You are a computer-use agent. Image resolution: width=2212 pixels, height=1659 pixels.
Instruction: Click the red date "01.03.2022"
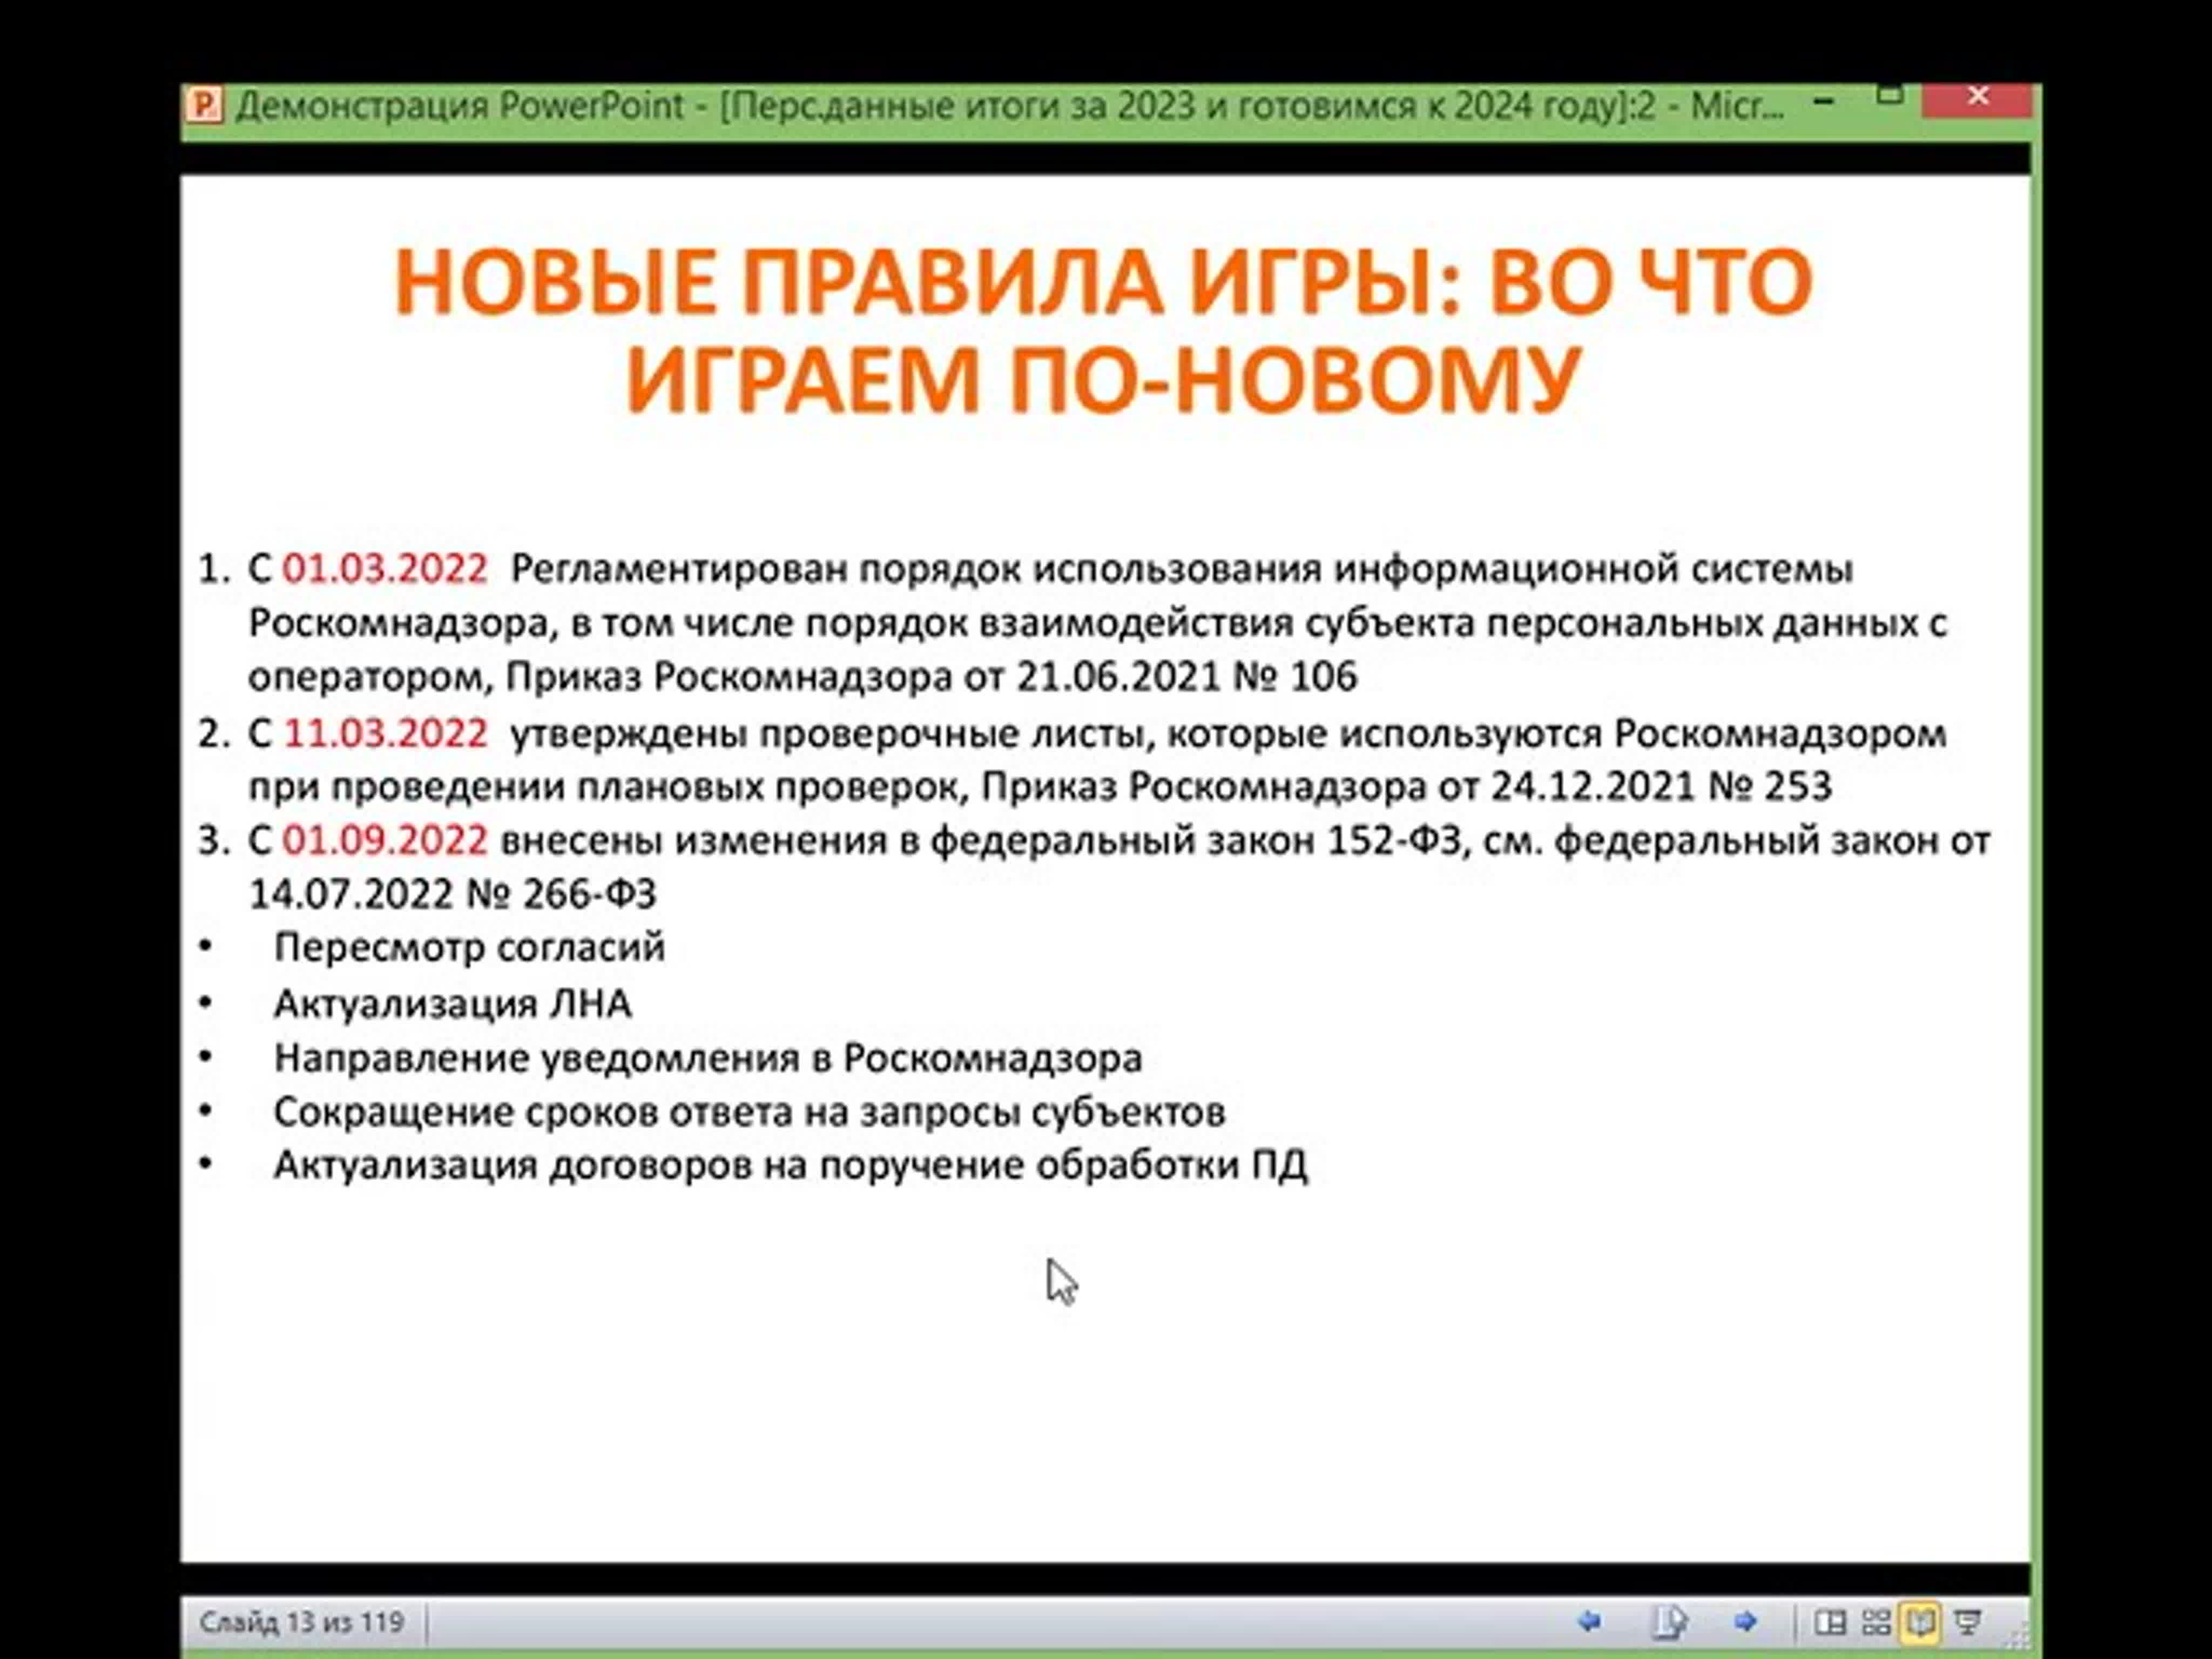(x=385, y=569)
